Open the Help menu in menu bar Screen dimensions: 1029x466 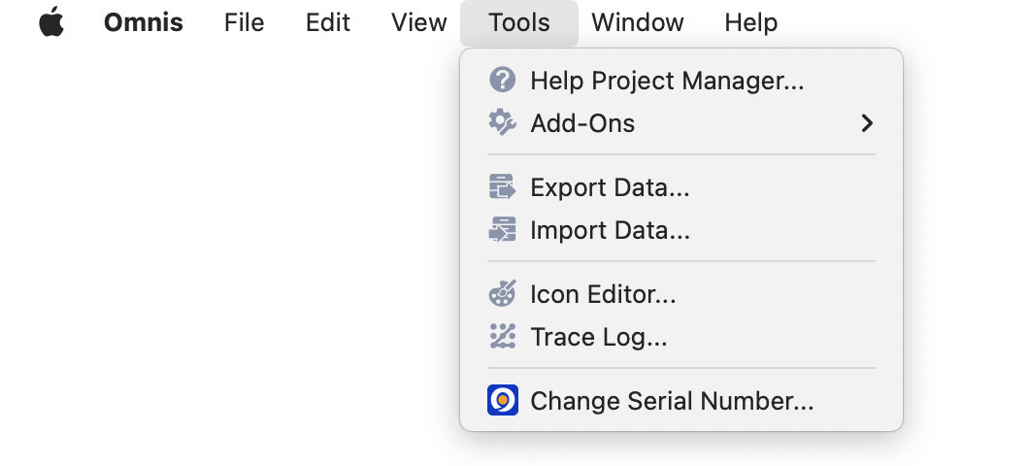[x=750, y=23]
